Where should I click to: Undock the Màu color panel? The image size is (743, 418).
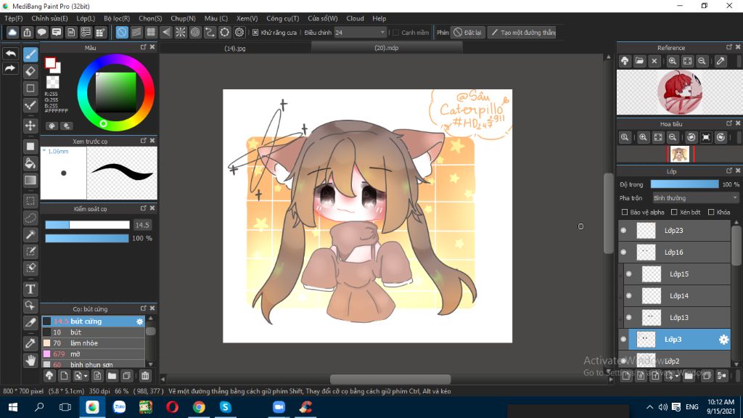tap(144, 47)
